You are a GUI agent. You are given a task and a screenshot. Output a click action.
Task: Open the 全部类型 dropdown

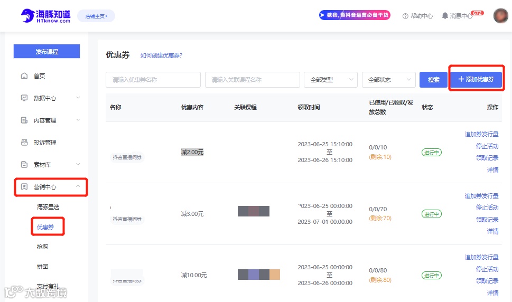coord(331,80)
